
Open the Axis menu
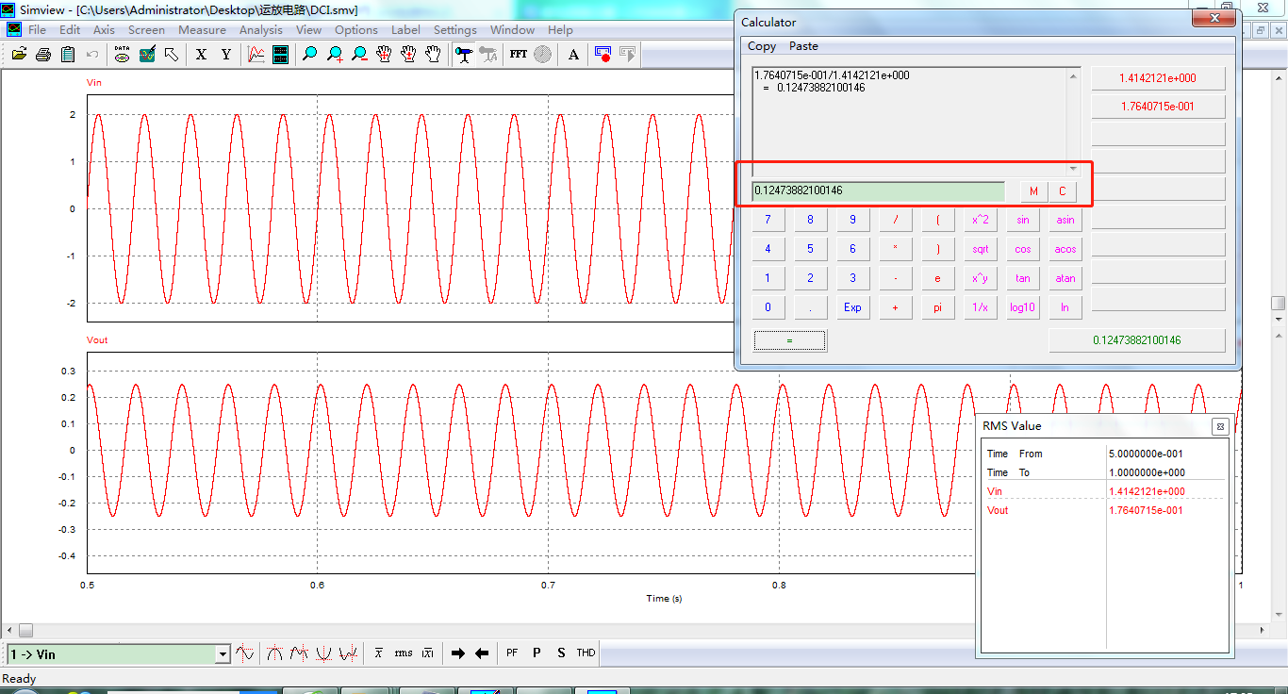[104, 30]
